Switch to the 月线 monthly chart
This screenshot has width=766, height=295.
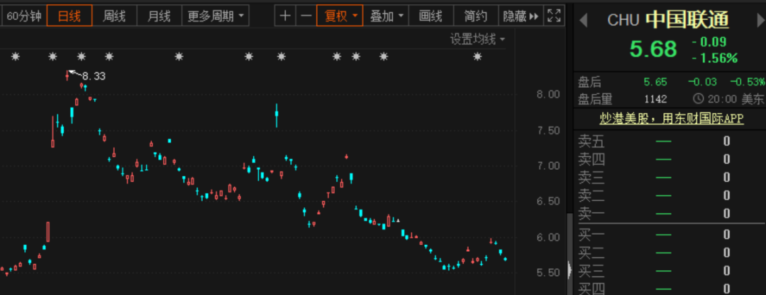pos(160,16)
